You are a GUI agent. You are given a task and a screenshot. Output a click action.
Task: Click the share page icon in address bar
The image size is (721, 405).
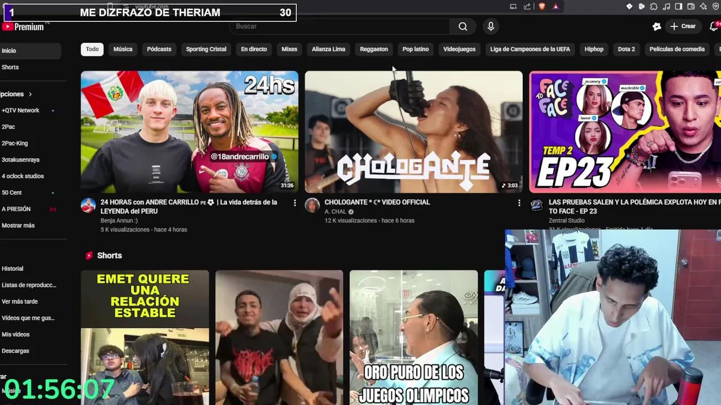[527, 6]
